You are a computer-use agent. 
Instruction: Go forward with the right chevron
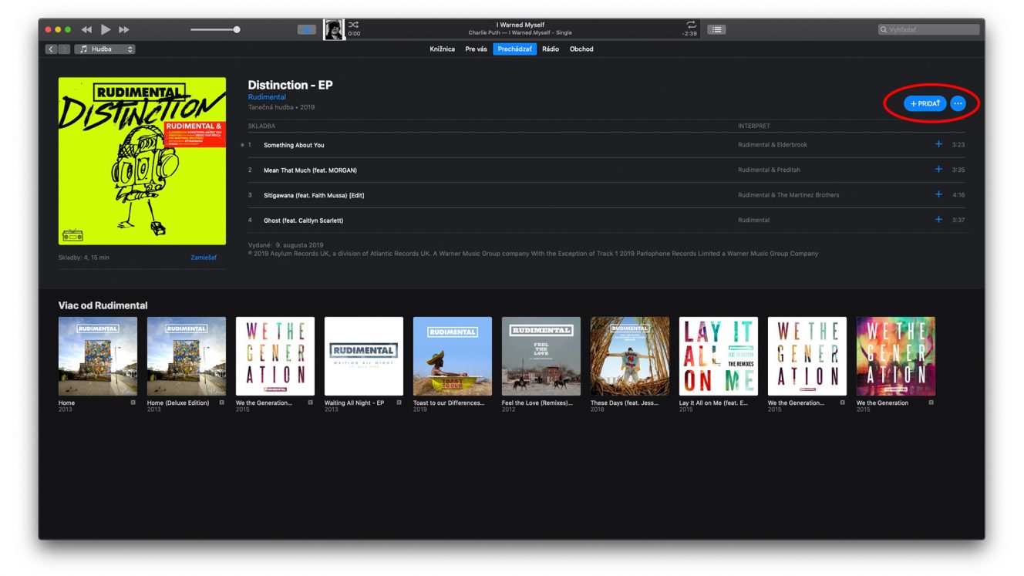[x=63, y=49]
